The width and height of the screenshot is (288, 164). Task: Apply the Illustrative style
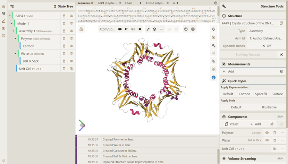269,107
